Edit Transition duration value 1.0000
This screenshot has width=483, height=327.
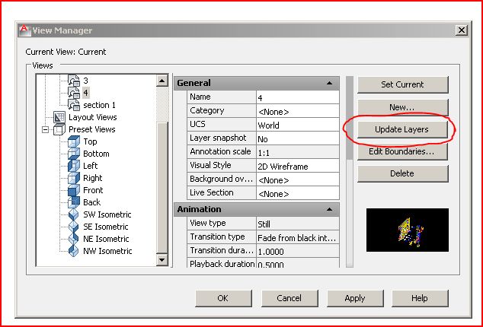point(298,251)
